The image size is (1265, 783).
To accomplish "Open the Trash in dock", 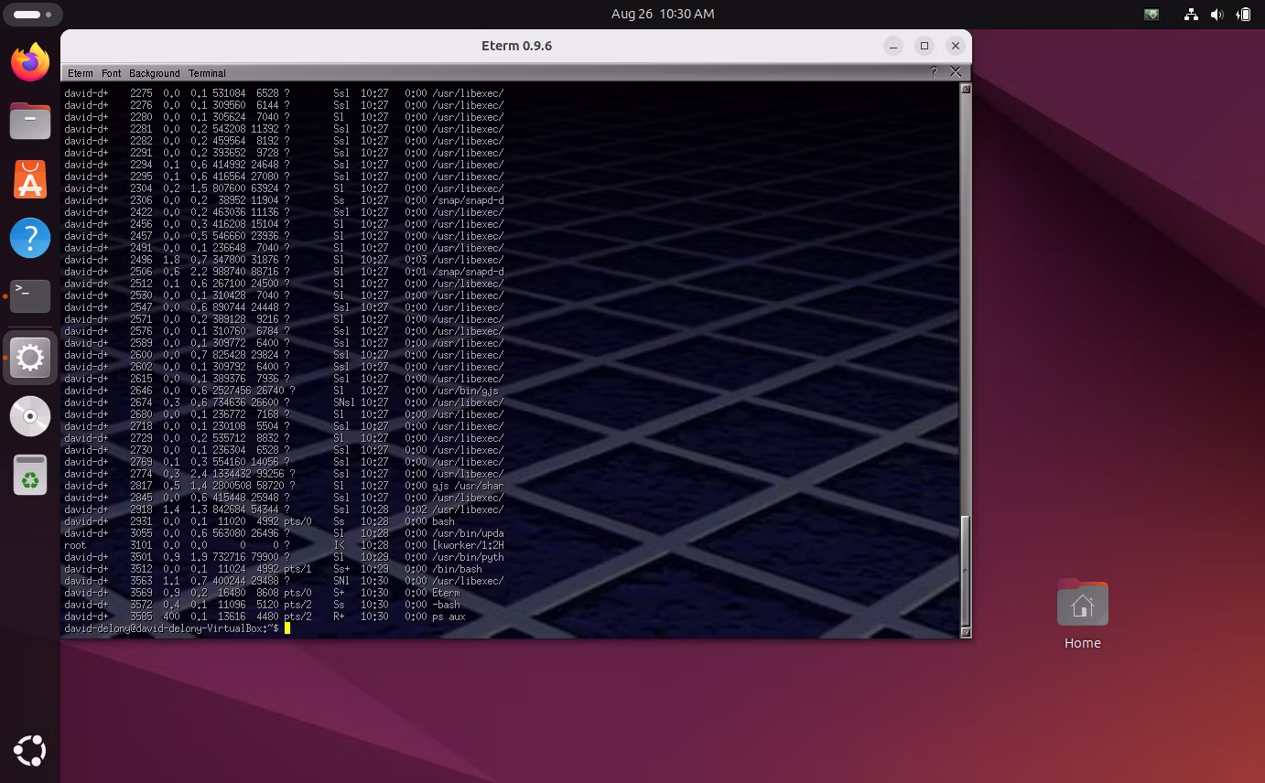I will [x=30, y=476].
